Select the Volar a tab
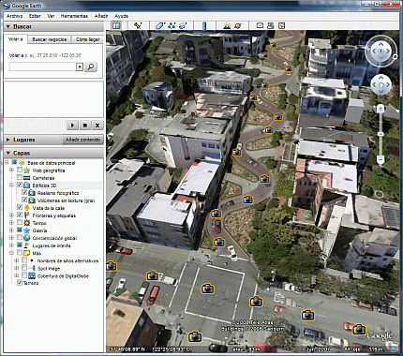The width and height of the screenshot is (403, 356). click(x=16, y=39)
